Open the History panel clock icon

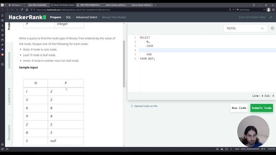tap(3, 30)
